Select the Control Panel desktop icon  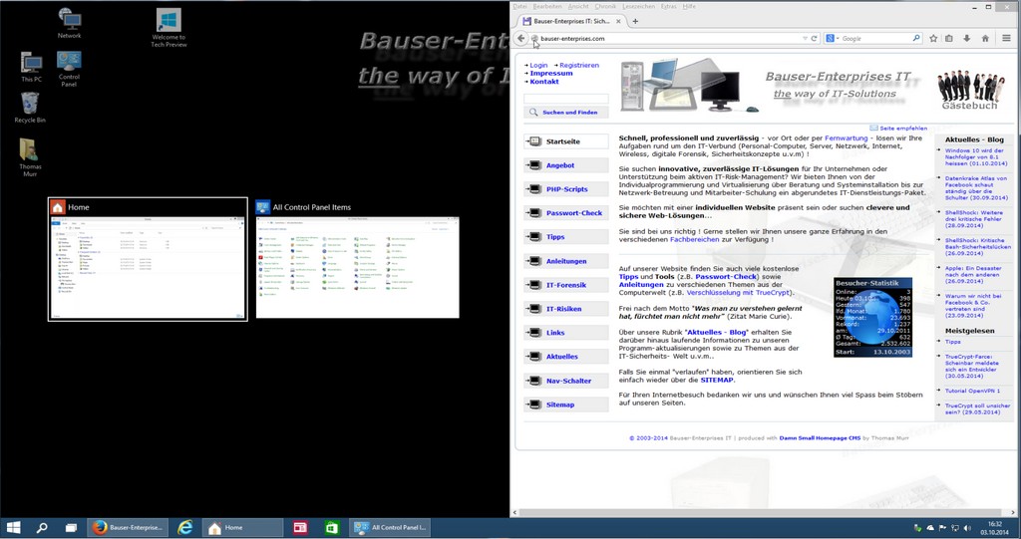(x=69, y=69)
